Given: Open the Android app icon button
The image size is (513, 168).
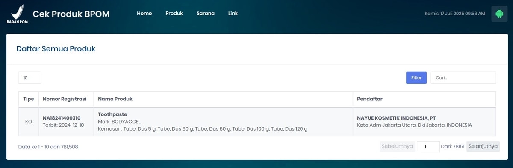Looking at the screenshot, I should [499, 14].
